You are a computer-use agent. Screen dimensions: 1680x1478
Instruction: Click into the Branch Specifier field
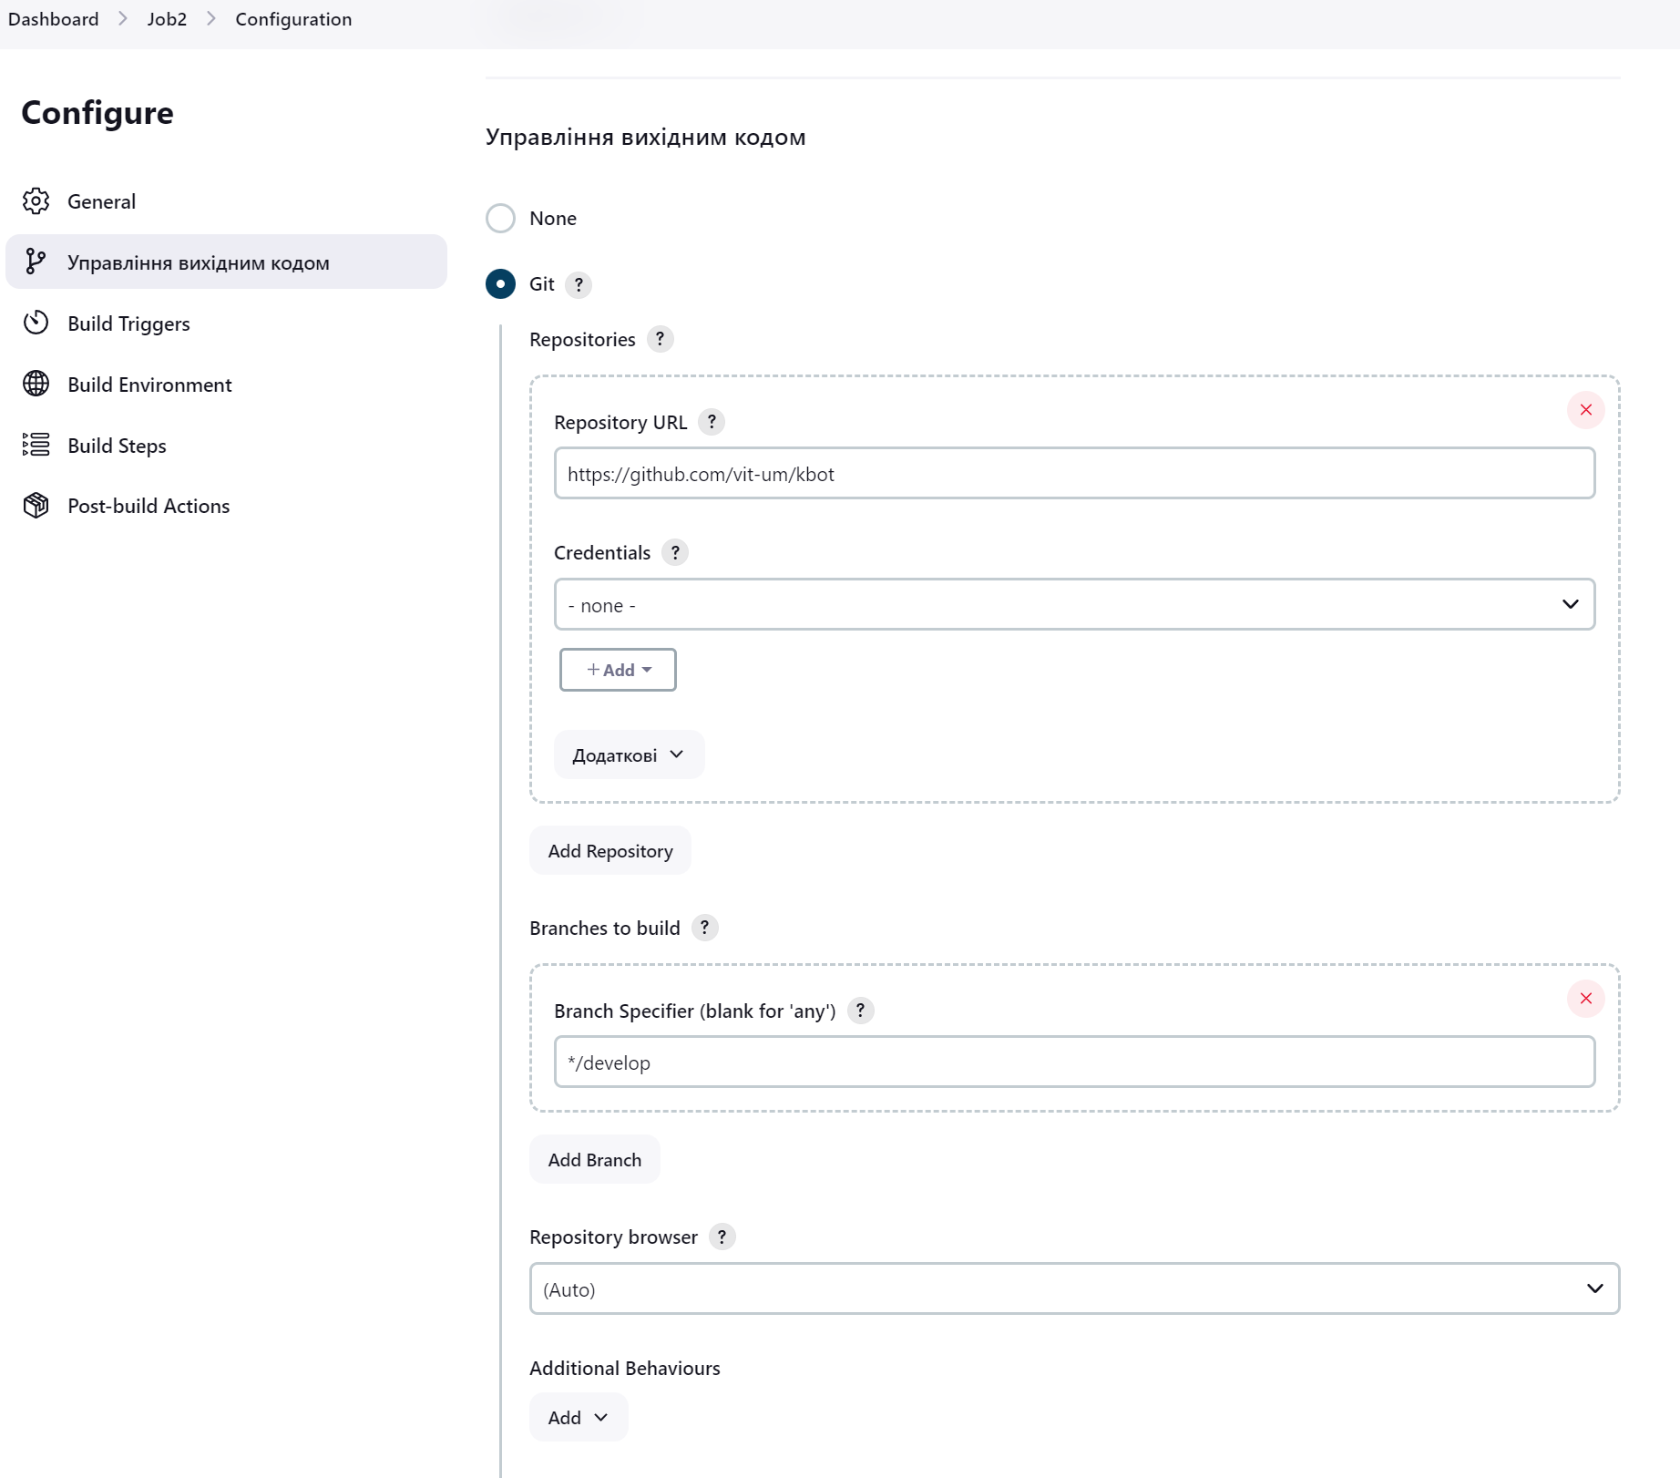pos(1074,1062)
